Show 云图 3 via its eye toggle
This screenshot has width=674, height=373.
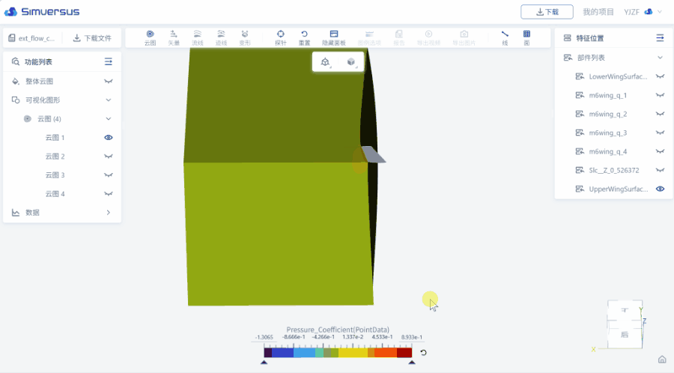coord(109,175)
